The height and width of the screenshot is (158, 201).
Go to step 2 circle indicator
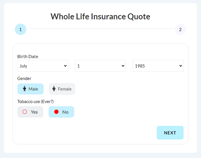tap(180, 29)
